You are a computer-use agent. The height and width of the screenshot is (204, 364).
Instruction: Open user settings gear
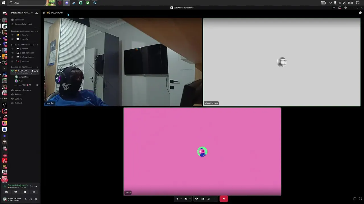pyautogui.click(x=36, y=199)
